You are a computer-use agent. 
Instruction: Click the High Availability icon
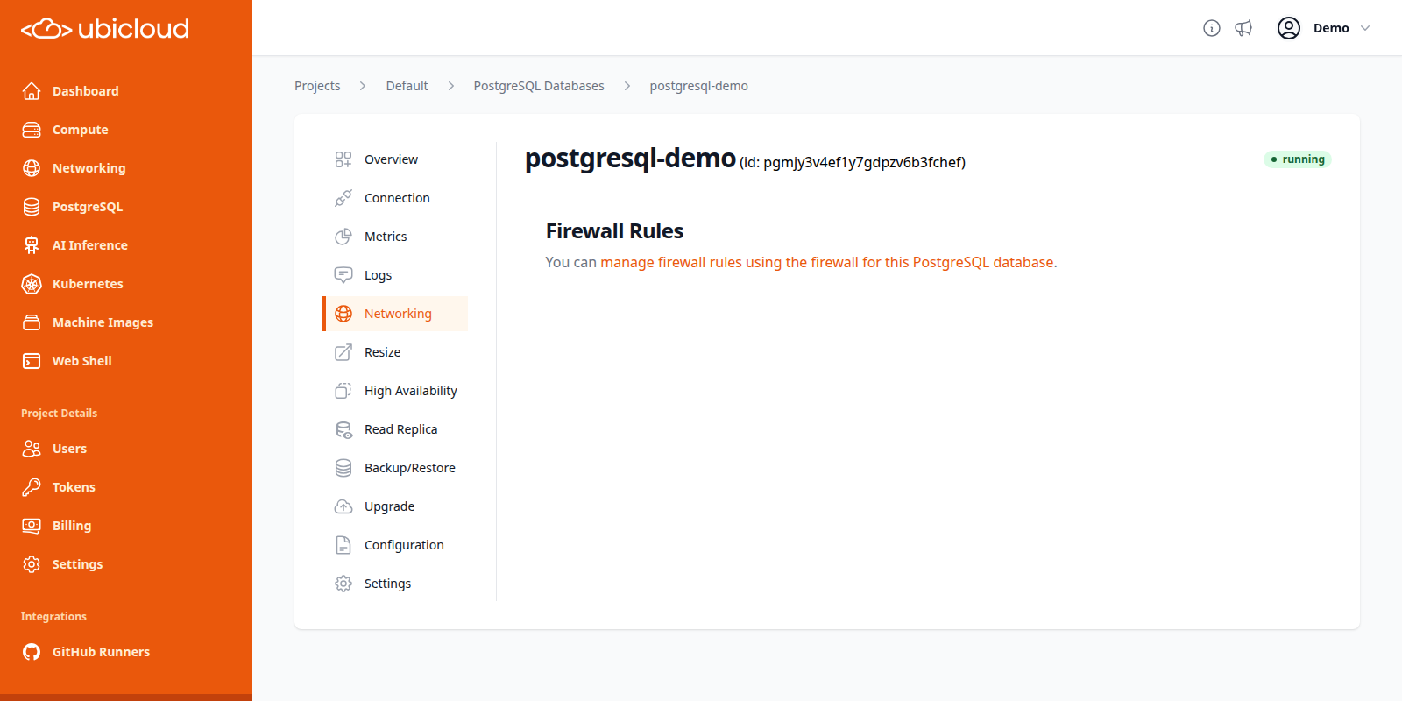pyautogui.click(x=343, y=391)
